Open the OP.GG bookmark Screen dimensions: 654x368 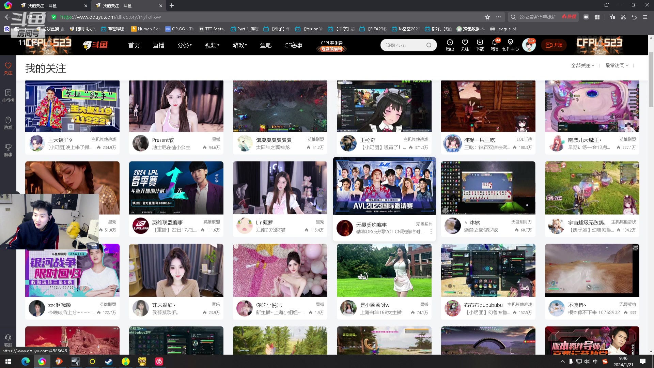coord(180,29)
